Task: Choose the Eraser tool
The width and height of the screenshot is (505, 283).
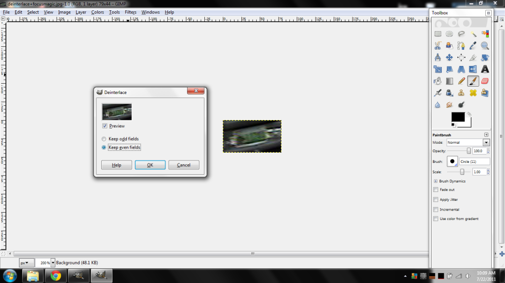Action: (x=485, y=81)
